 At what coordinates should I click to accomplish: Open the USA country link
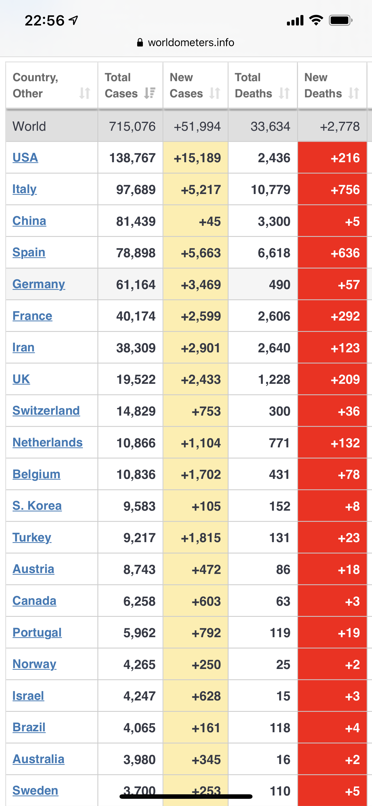click(x=25, y=157)
